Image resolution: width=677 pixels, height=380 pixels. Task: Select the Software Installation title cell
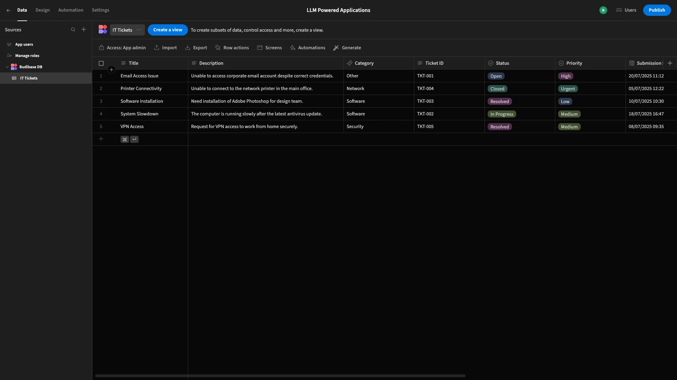point(153,101)
